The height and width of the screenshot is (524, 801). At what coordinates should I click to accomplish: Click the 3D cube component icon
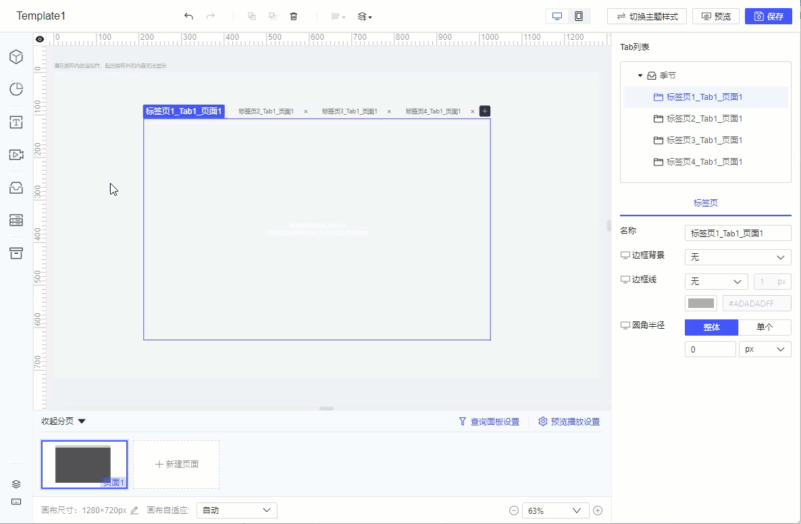click(16, 57)
